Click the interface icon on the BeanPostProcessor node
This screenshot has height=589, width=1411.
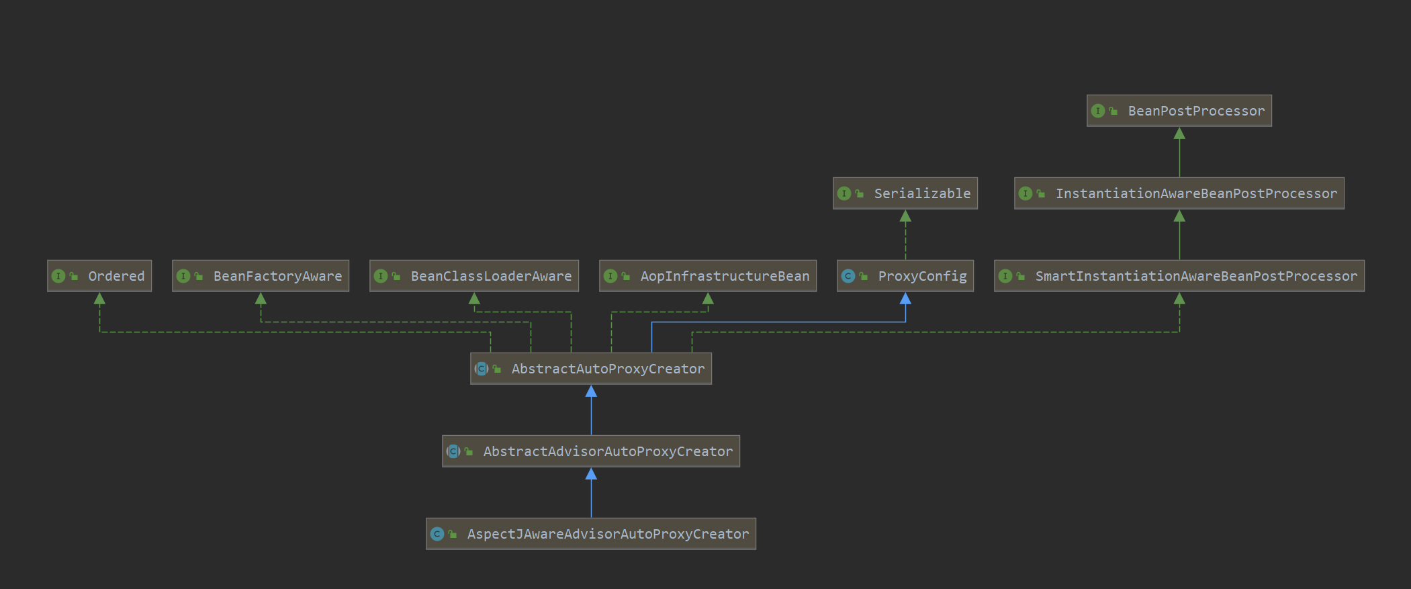(x=1098, y=111)
